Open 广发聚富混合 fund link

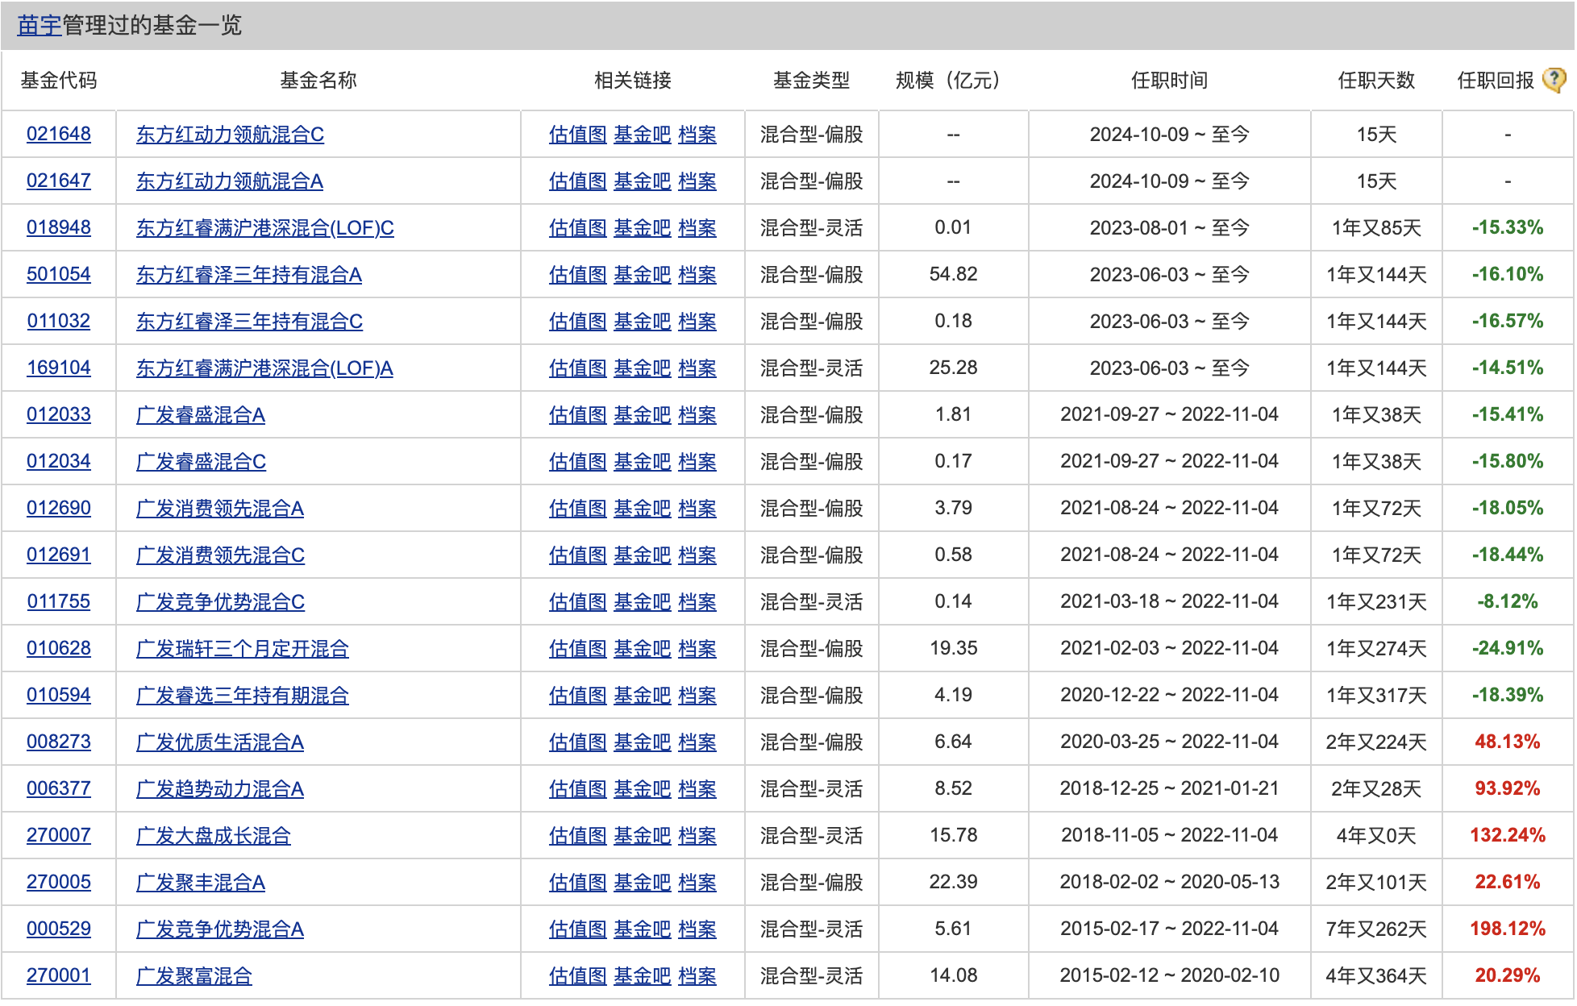pyautogui.click(x=193, y=976)
